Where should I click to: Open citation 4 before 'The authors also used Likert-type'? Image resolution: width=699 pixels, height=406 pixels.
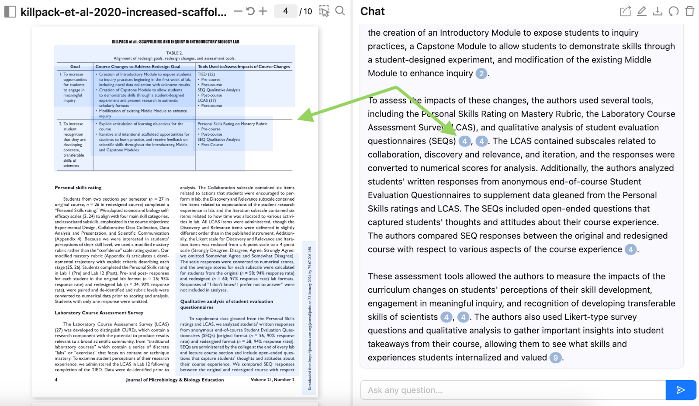463,317
